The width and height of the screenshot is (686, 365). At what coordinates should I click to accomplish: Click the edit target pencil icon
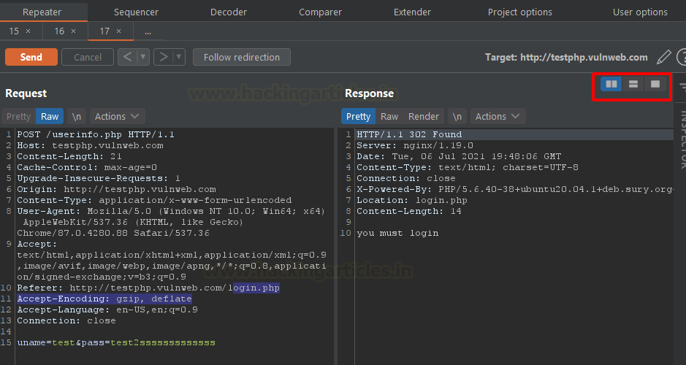663,57
